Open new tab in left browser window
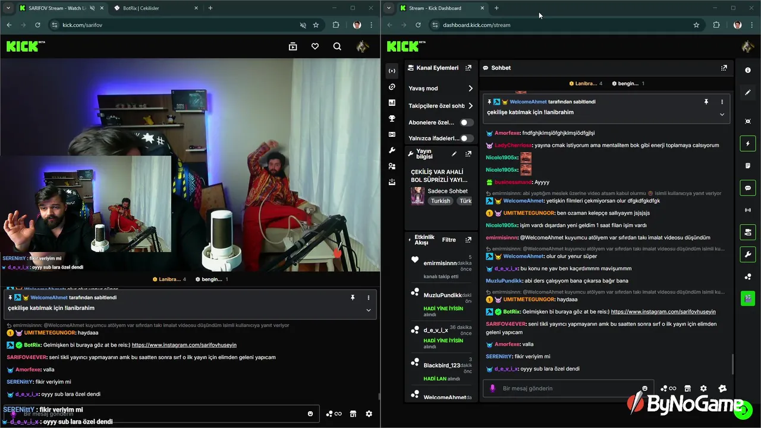The image size is (761, 428). 210,8
